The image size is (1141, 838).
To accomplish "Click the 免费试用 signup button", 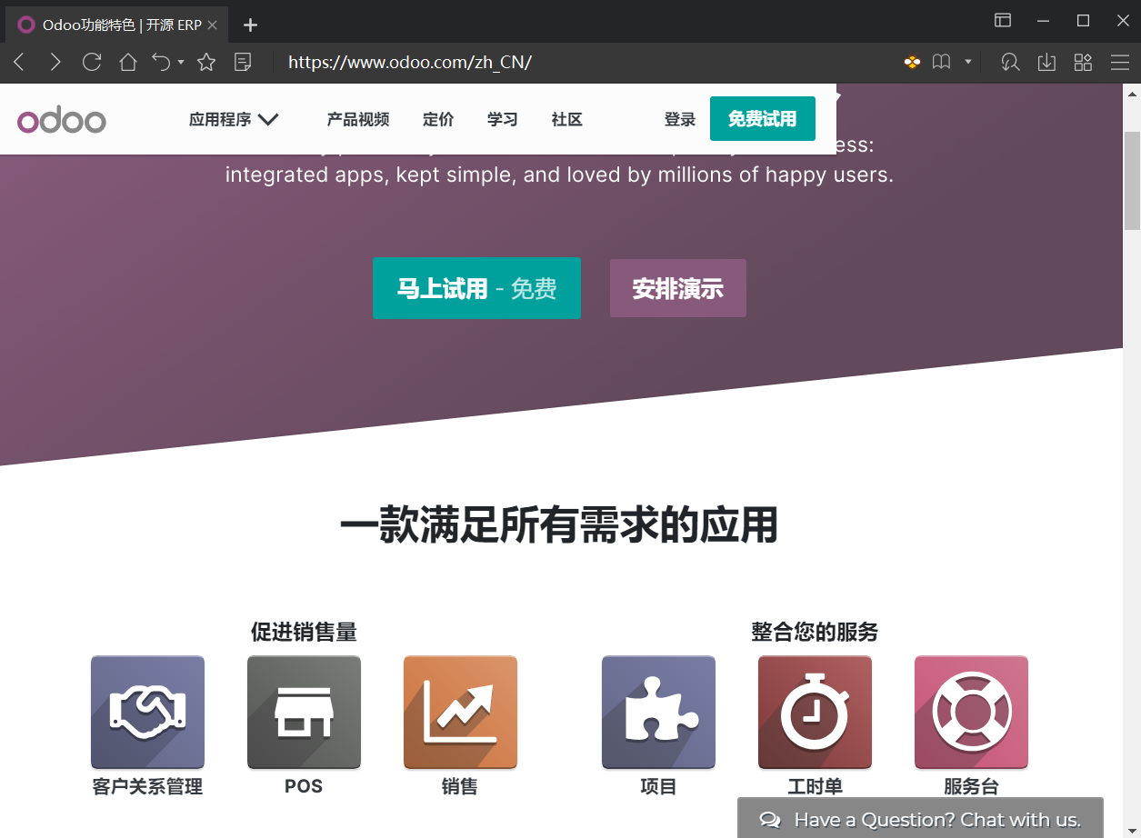I will (763, 118).
